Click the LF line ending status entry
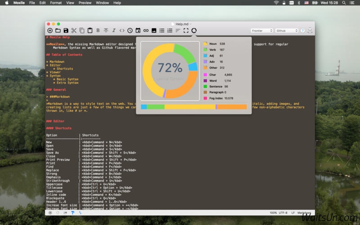360x225 pixels. [293, 213]
